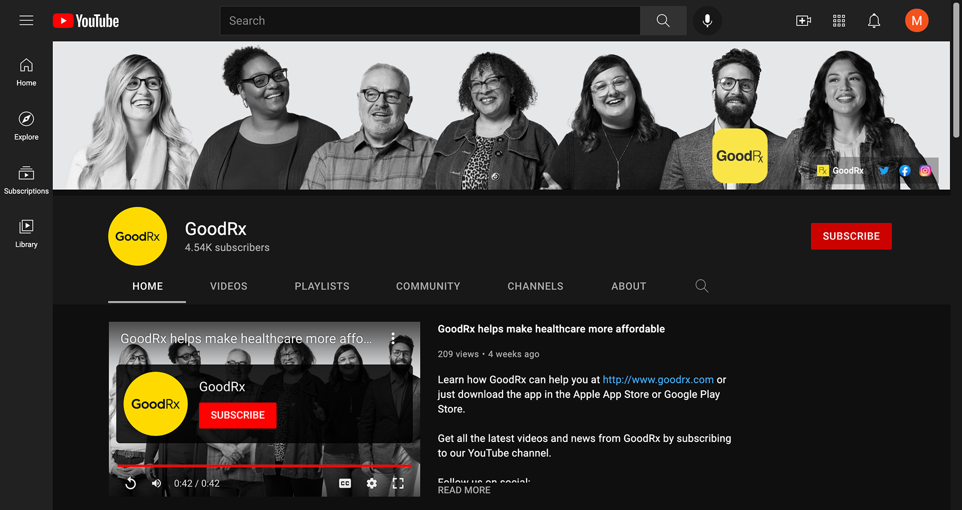
Task: Open the ABOUT tab
Action: 629,286
